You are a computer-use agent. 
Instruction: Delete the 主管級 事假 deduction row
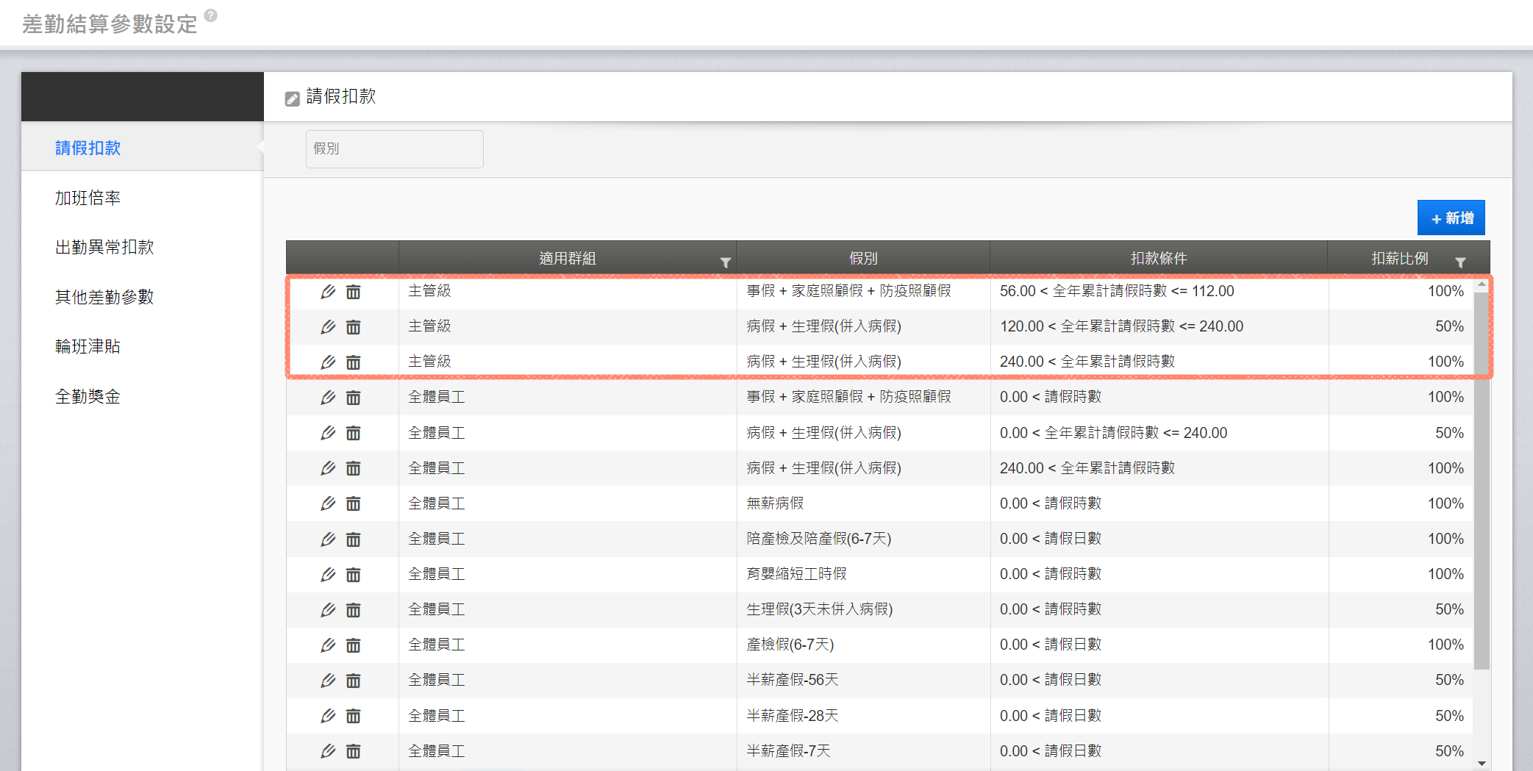(x=354, y=292)
